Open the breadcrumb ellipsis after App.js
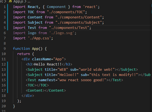The height and width of the screenshot is (112, 152). [x=29, y=2]
